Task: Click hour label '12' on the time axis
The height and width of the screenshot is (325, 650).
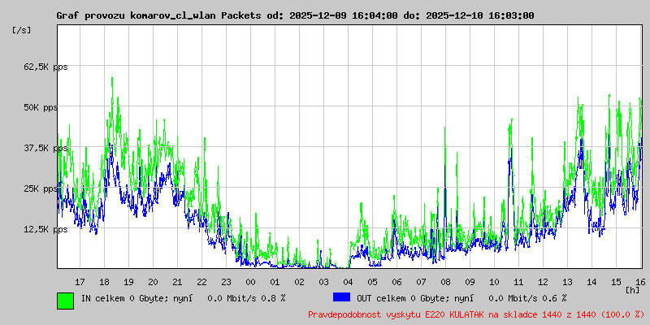Action: click(543, 282)
